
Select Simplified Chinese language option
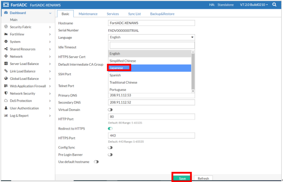point(150,61)
